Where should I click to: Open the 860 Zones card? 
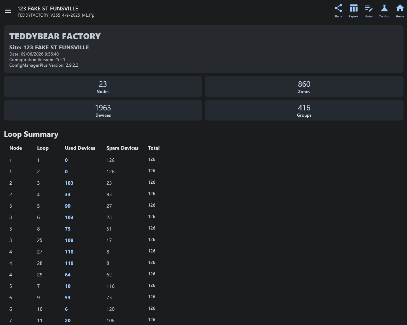pyautogui.click(x=304, y=86)
